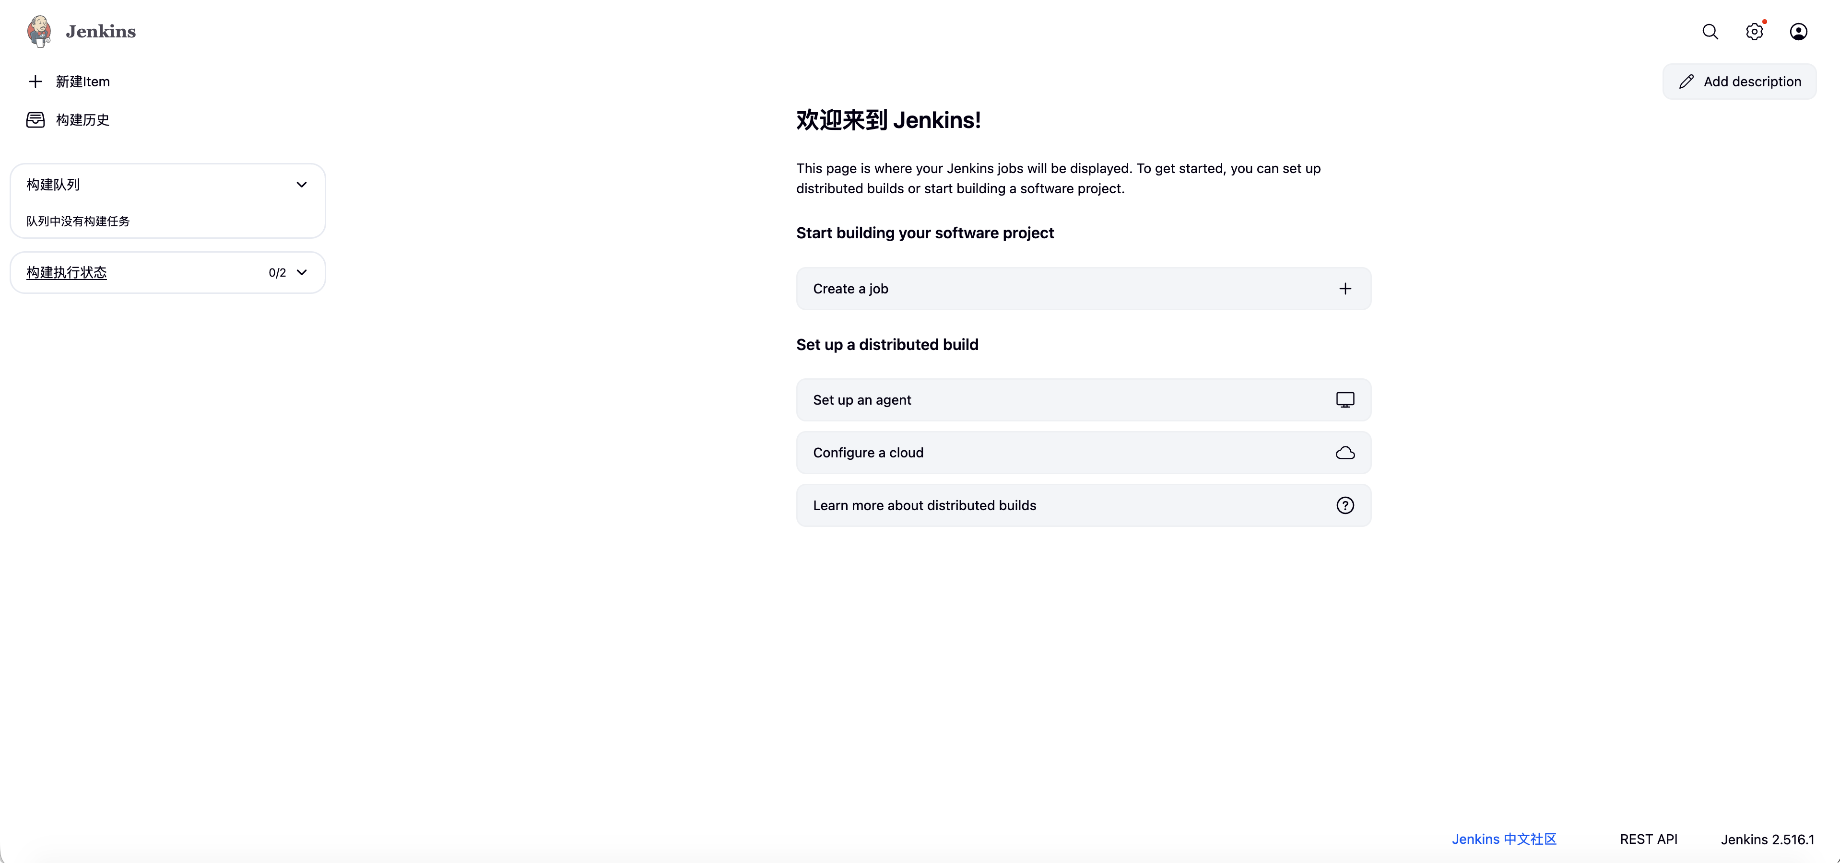Open the search magnifier icon
The width and height of the screenshot is (1840, 863).
click(1710, 32)
